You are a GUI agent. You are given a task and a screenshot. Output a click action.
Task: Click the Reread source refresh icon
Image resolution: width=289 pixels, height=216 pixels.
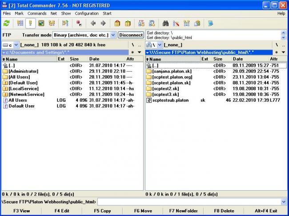tap(7, 24)
